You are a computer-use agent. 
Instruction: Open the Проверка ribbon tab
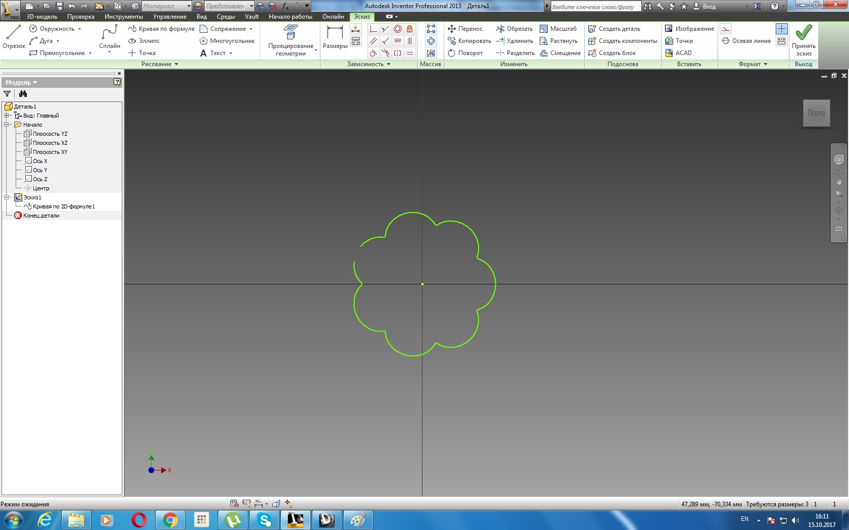tap(81, 17)
